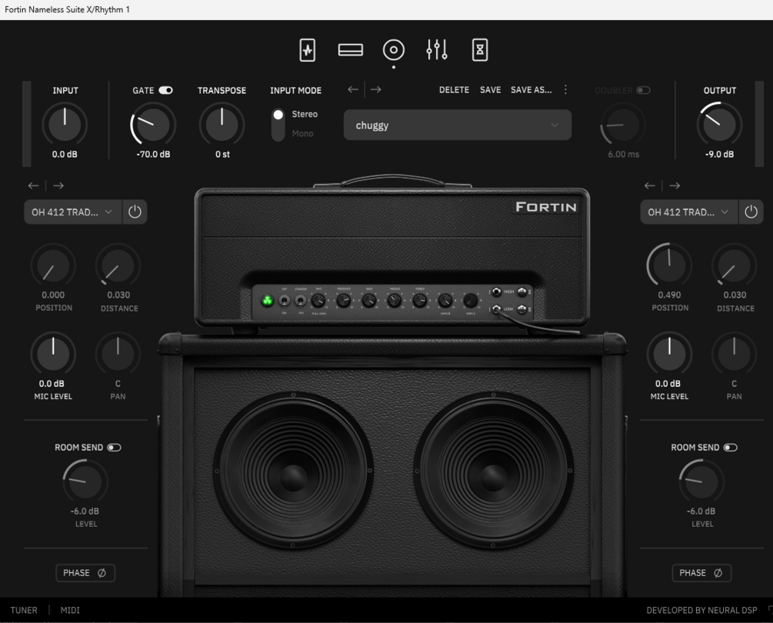Viewport: 773px width, 623px height.
Task: Click DEVELOPED BY NEURAL DSP text
Action: [701, 610]
